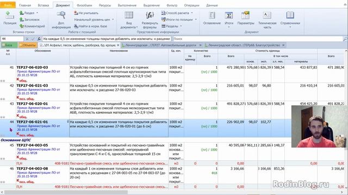Open Оглавление of the document
The height and width of the screenshot is (195, 348).
[x=212, y=18]
